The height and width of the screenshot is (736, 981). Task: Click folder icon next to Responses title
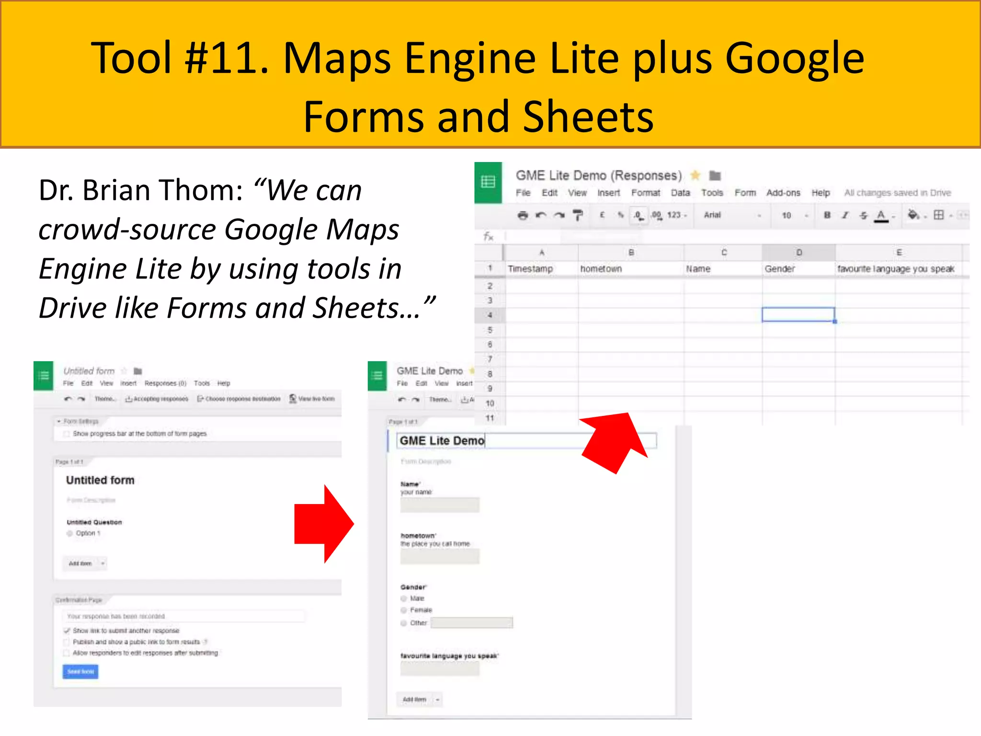715,176
